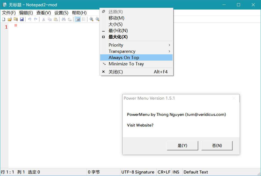Click CR+LF line ending in status bar
This screenshot has width=261, height=176.
click(x=164, y=172)
